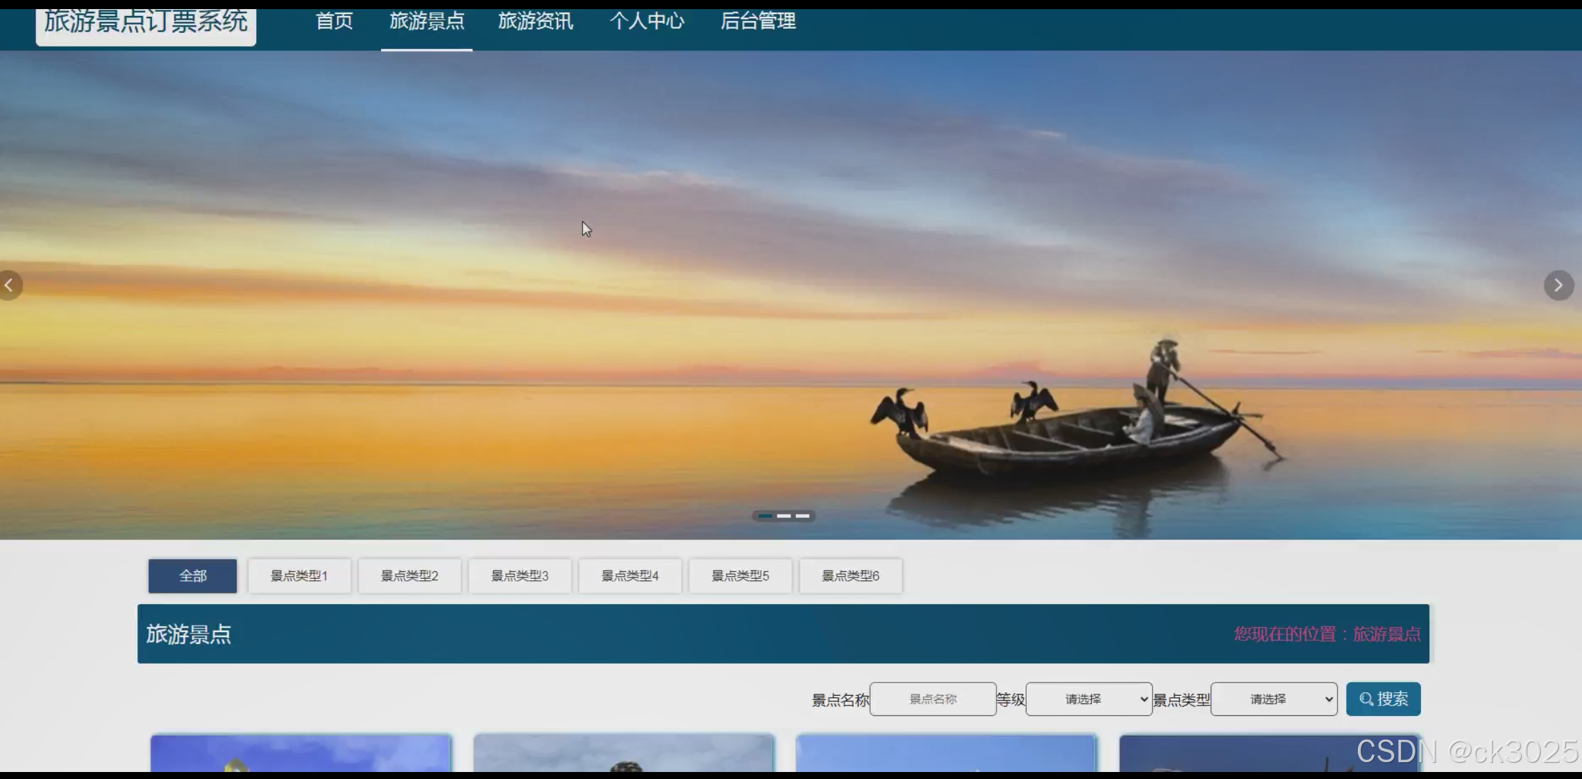This screenshot has height=779, width=1582.
Task: Go to 后台管理 in the navigation
Action: (x=758, y=22)
